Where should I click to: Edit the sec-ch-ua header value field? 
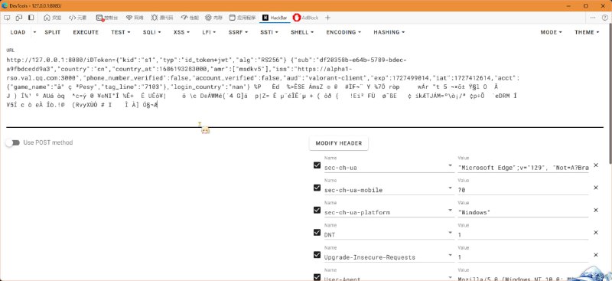pos(523,168)
